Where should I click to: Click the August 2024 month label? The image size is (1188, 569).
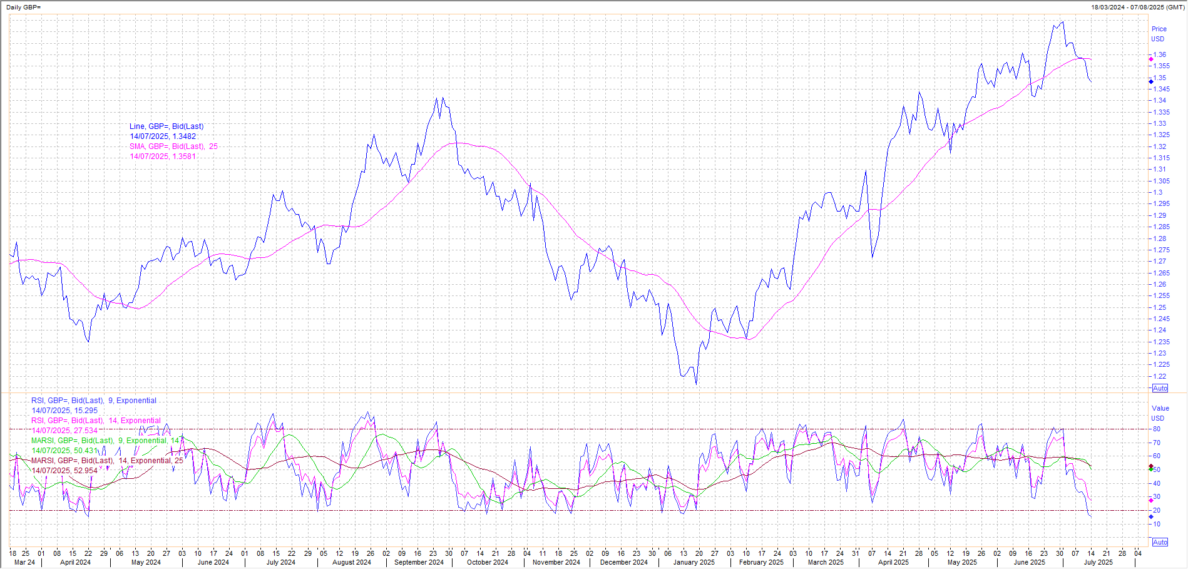352,563
